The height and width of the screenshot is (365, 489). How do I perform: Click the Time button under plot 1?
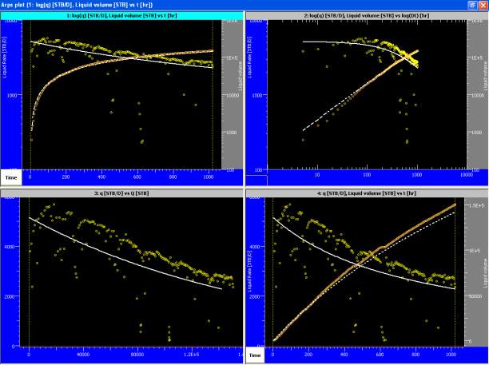pos(10,177)
